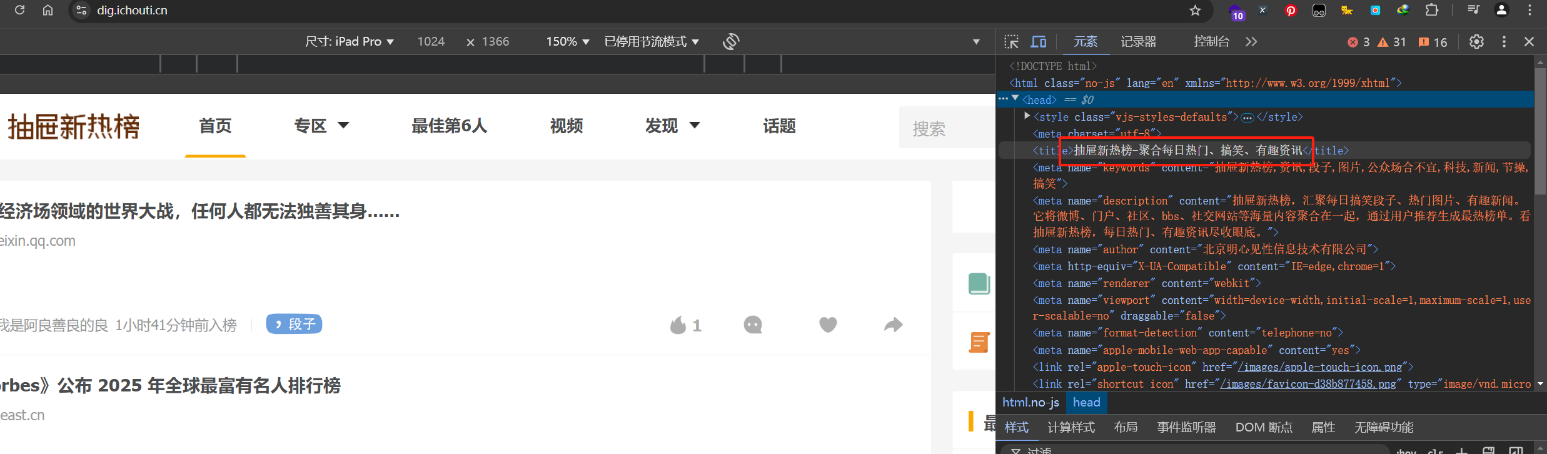Screen dimensions: 1547x454
Task: Click the favicon-d38b877458.png href link
Action: 1308,384
